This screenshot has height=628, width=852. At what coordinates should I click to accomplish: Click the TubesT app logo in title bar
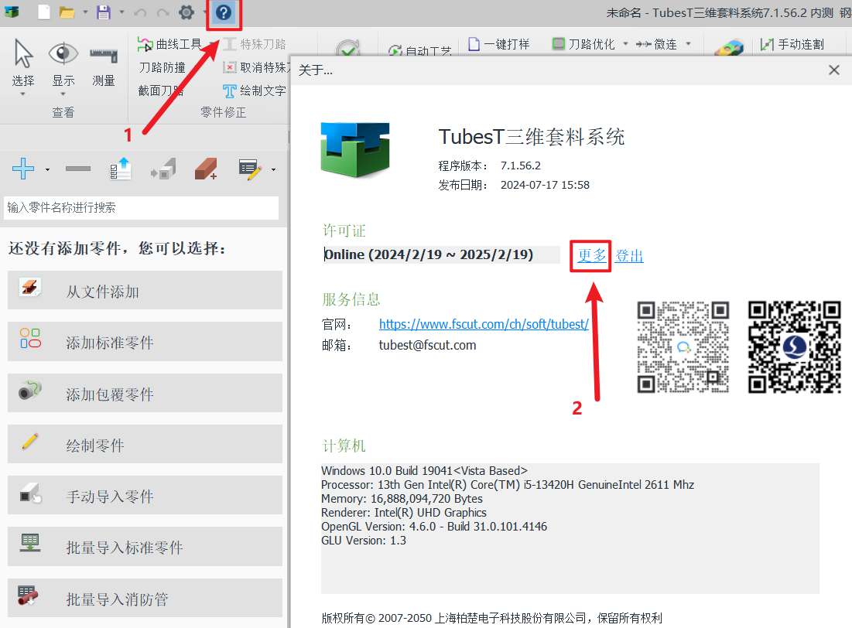click(x=12, y=12)
